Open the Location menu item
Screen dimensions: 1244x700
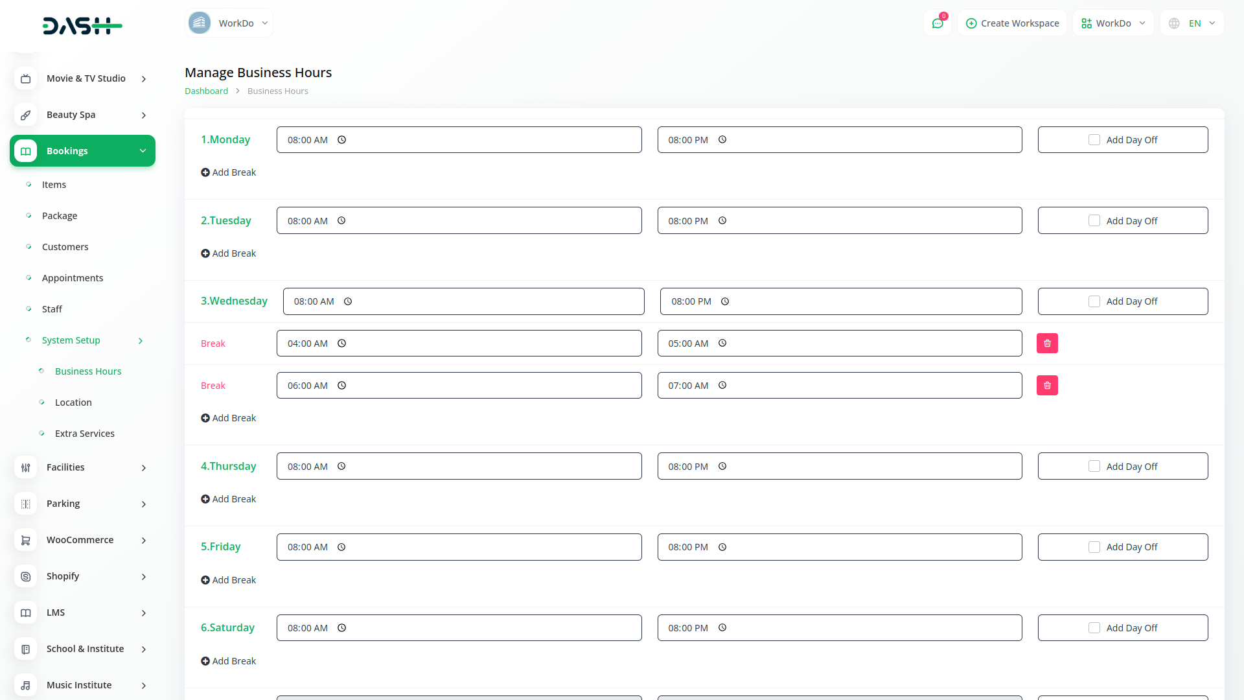click(73, 402)
